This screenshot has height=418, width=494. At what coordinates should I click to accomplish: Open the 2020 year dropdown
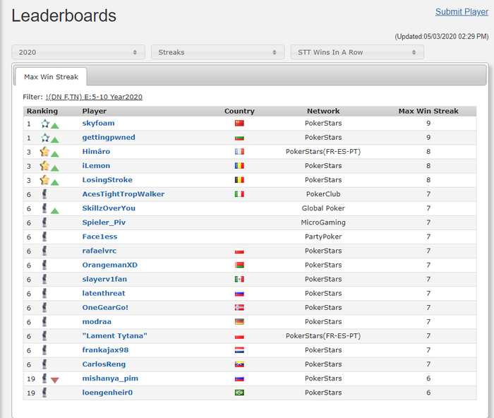click(x=78, y=52)
